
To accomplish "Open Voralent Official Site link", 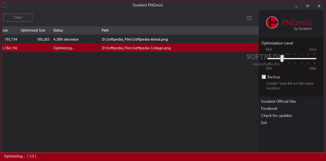I will click(x=278, y=101).
